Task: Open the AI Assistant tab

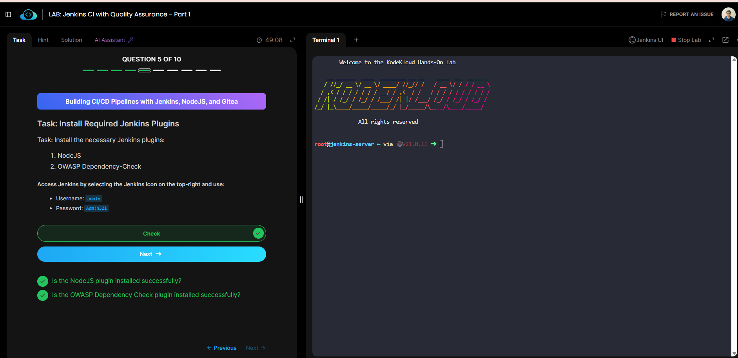Action: (114, 40)
